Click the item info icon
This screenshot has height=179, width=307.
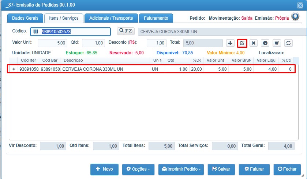265,43
